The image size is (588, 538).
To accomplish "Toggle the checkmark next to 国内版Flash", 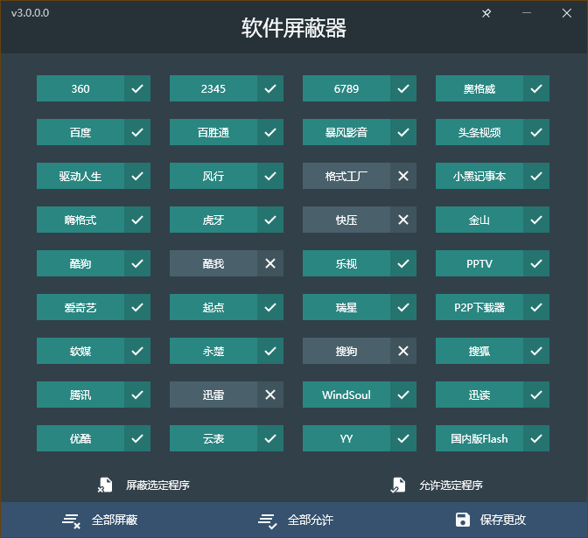I will coord(536,438).
